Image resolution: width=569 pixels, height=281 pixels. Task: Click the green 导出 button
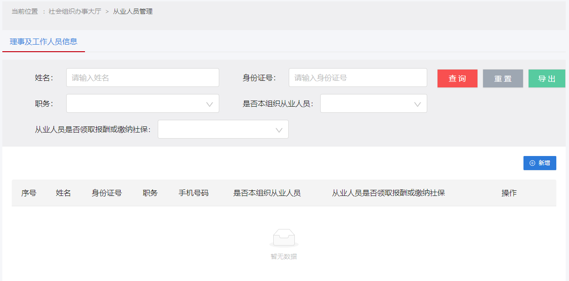546,78
